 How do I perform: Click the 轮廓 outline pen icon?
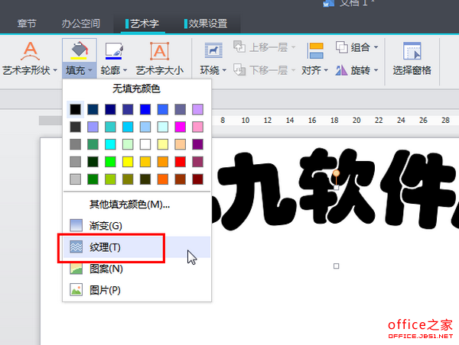coord(114,50)
